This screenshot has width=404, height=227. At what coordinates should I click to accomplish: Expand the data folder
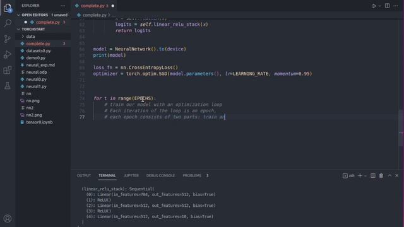pos(43,37)
